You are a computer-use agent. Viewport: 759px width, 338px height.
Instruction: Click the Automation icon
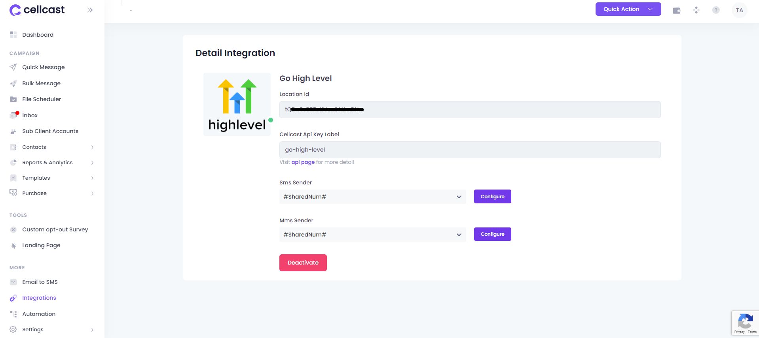[x=13, y=314]
